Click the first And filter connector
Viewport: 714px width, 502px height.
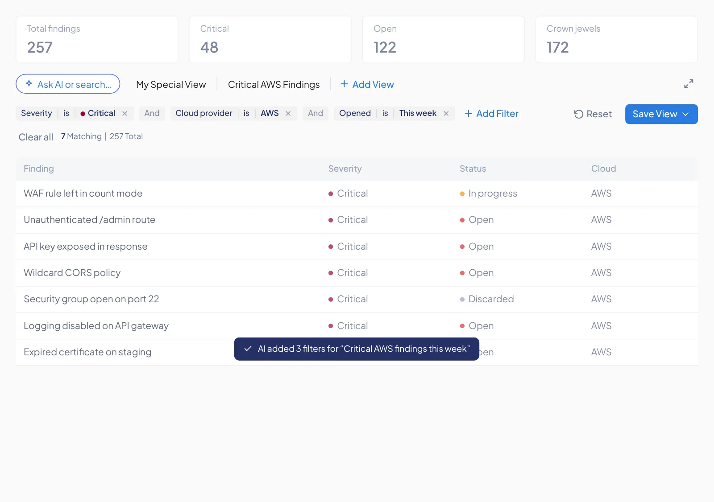152,113
